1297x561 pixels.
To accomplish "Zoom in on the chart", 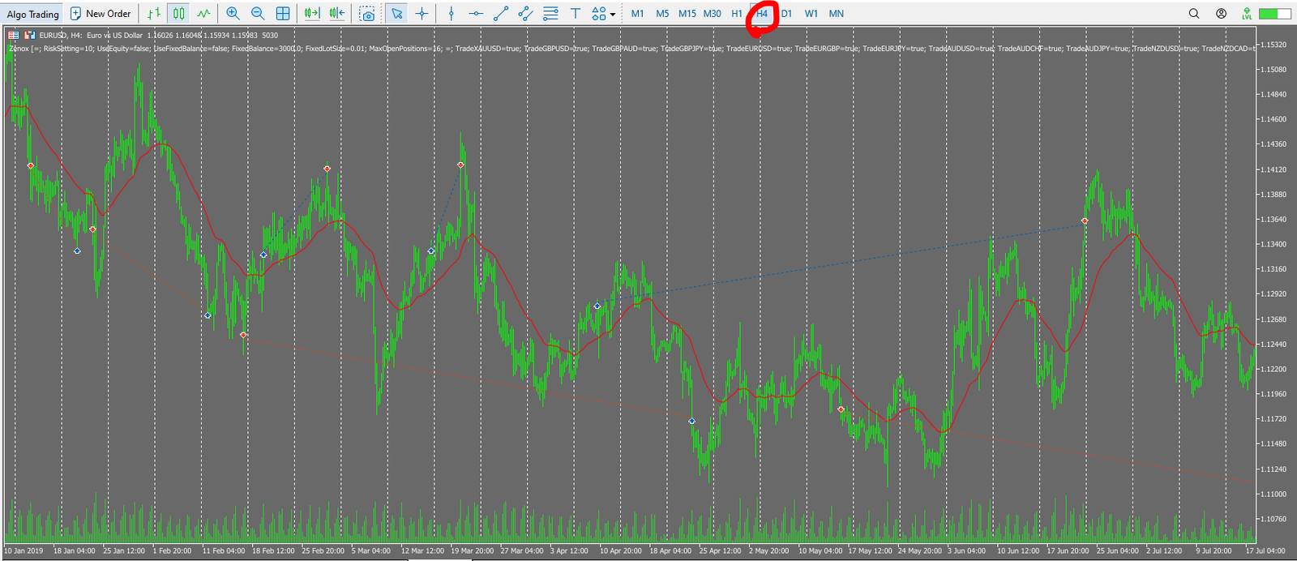I will pos(233,14).
